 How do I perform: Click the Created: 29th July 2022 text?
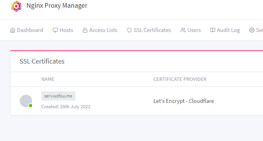click(66, 107)
